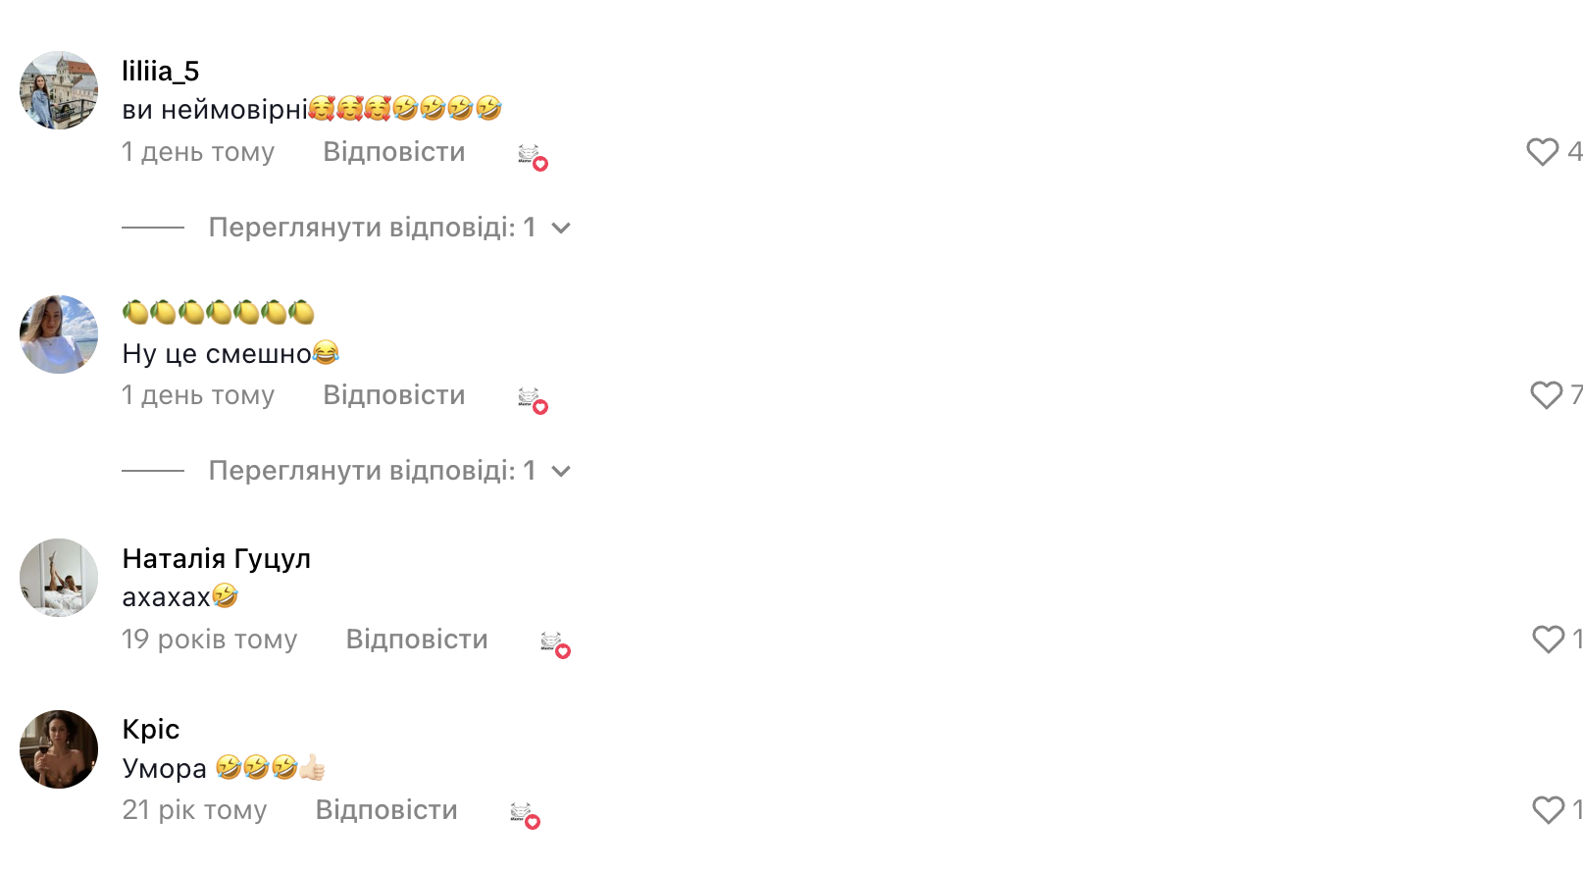
Task: Reply to Кріс's "Умора" comment
Action: pyautogui.click(x=386, y=810)
